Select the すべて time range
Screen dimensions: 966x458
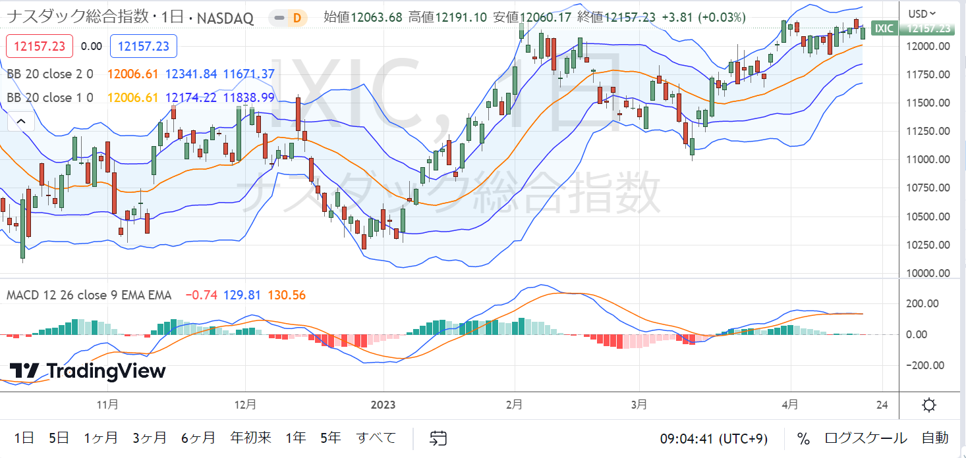coord(376,438)
